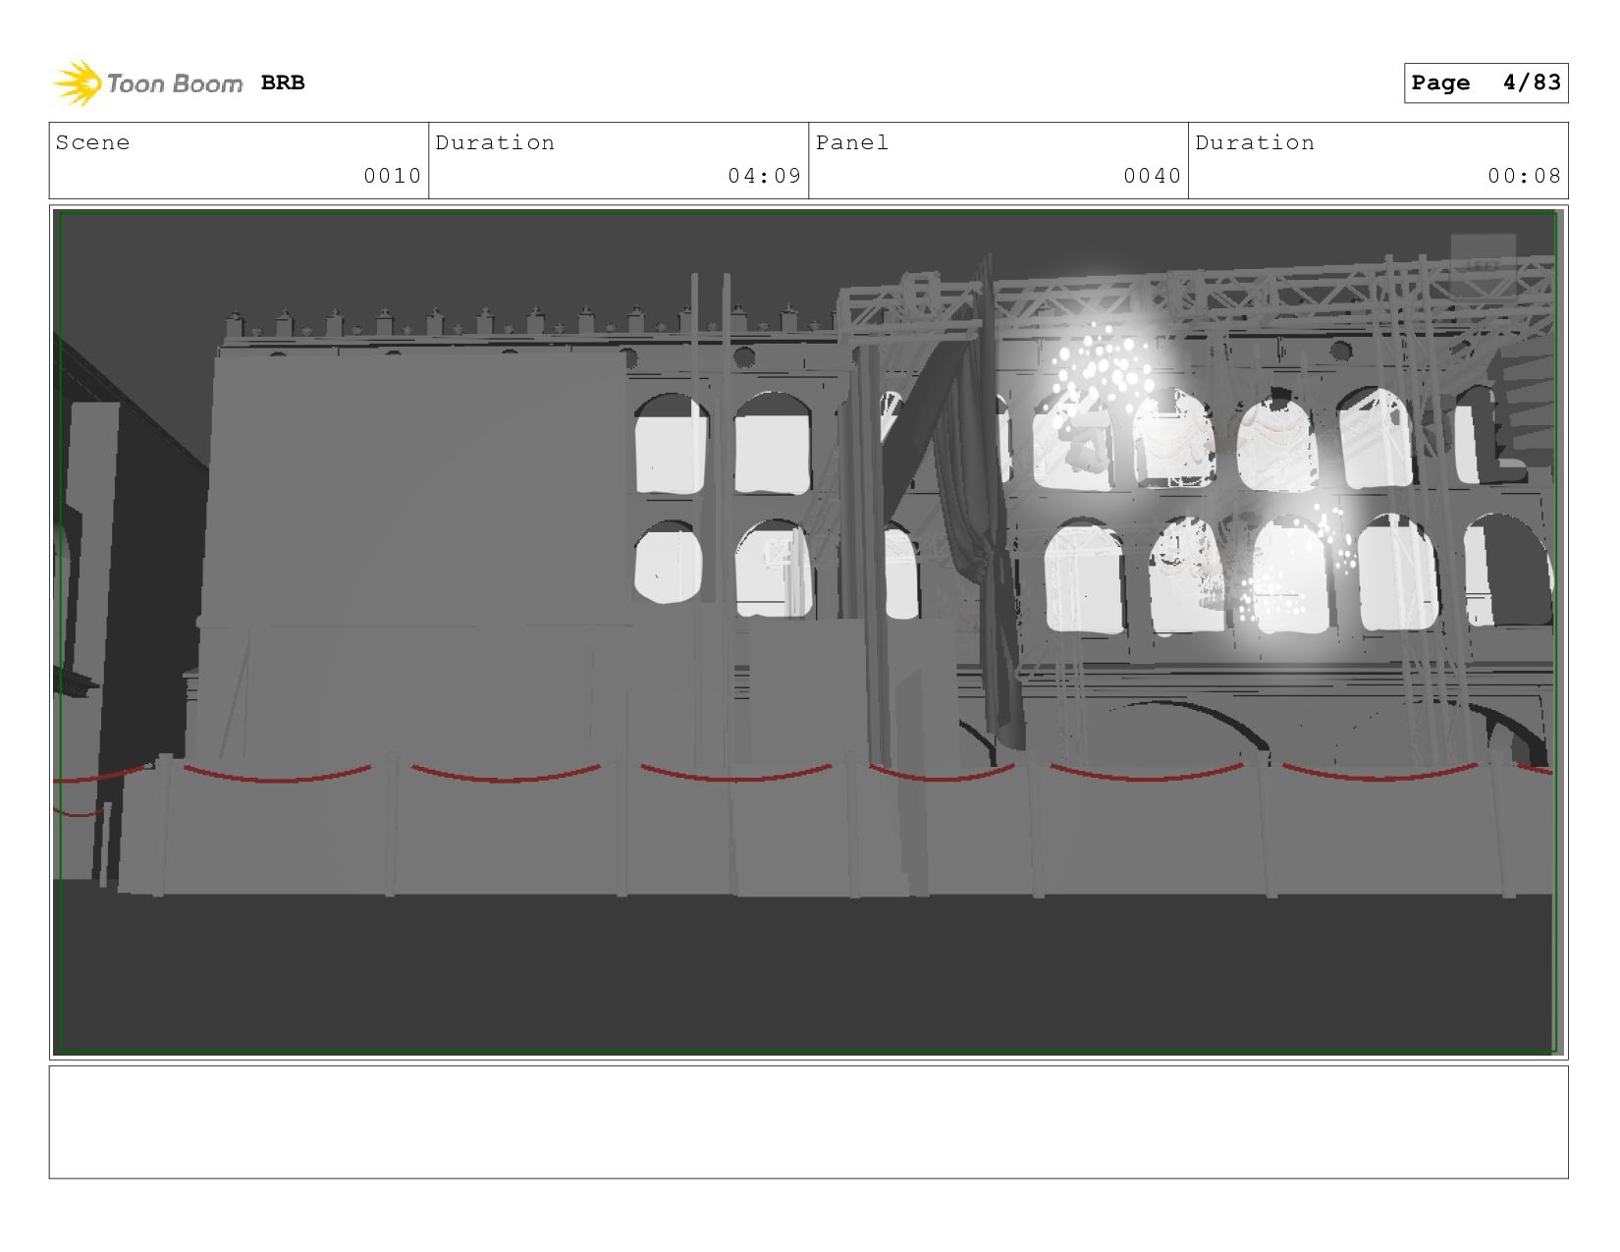The width and height of the screenshot is (1620, 1252).
Task: Click the Page 4/83 indicator box
Action: (1485, 82)
